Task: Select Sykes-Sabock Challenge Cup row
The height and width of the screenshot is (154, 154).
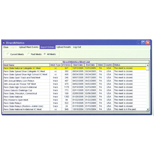Action: (75, 90)
